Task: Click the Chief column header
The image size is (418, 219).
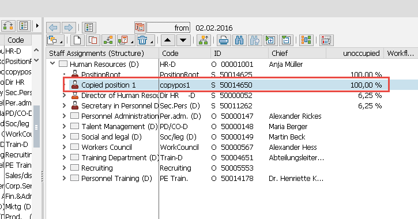Action: (x=297, y=53)
